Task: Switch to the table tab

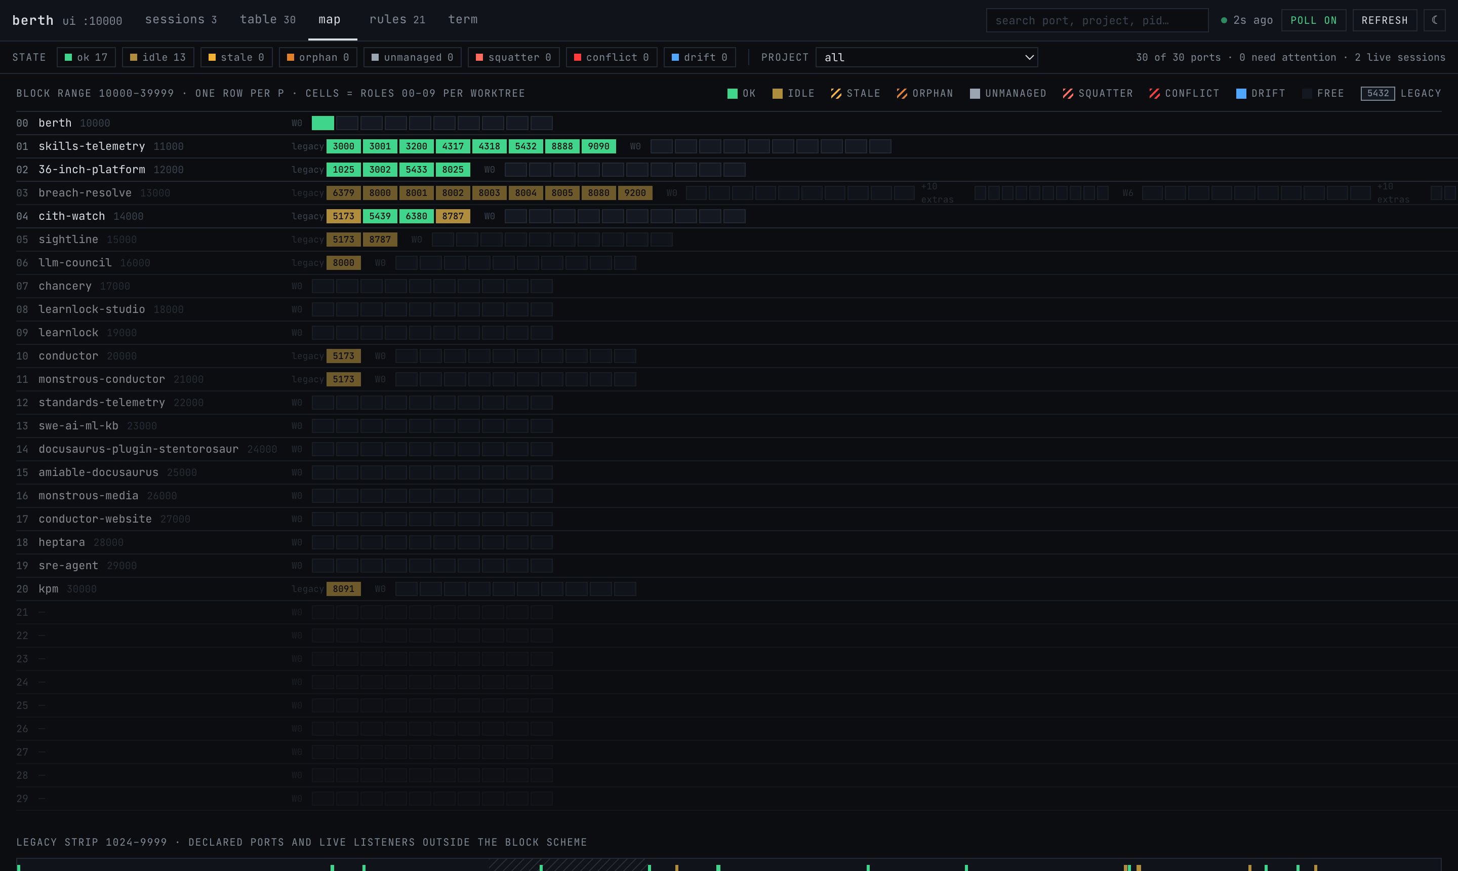Action: [267, 19]
